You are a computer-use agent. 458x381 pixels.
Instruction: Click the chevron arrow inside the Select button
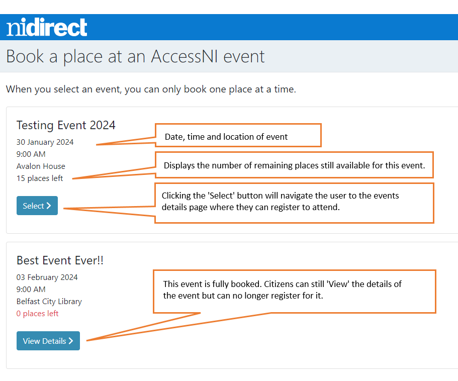pyautogui.click(x=50, y=205)
